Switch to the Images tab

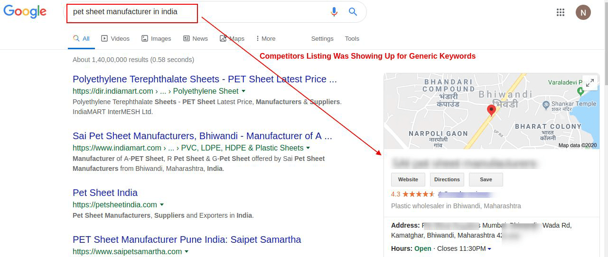pos(156,39)
